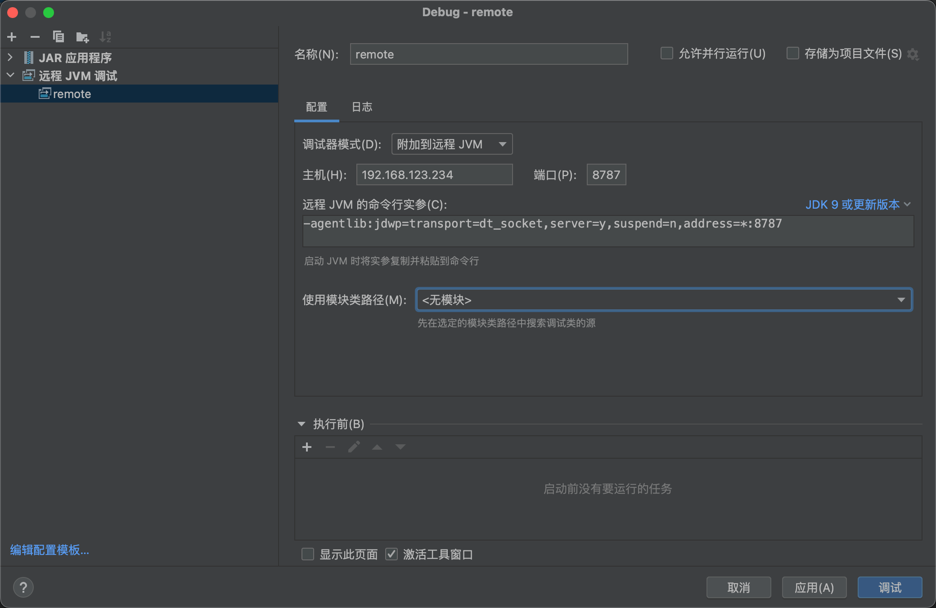Click the sort configurations alphabetically icon
Screen dimensions: 936x608
click(x=105, y=37)
